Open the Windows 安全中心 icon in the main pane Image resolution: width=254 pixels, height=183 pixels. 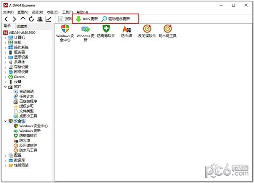click(65, 33)
